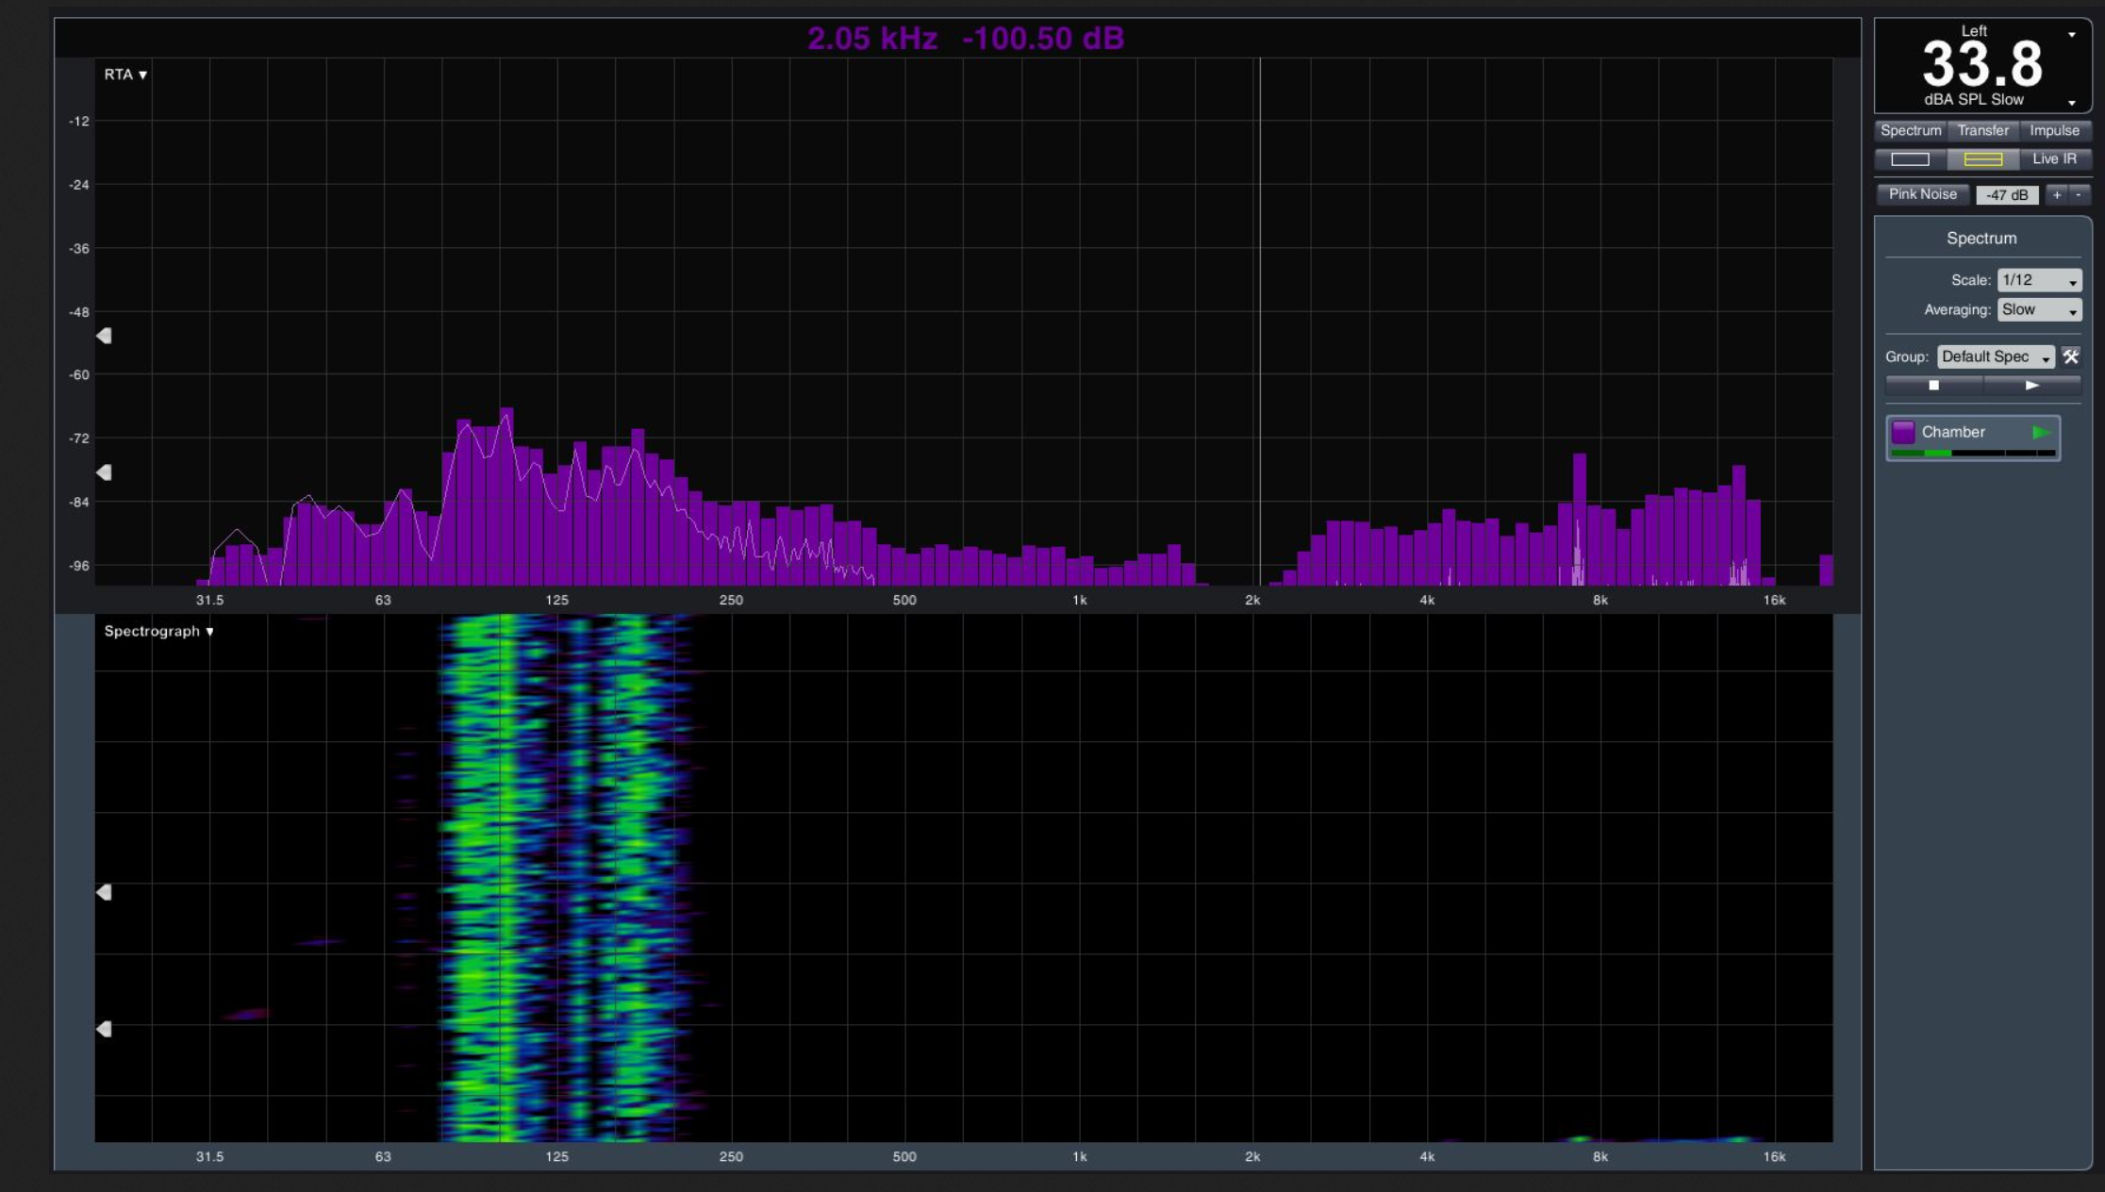Start all measurements with group play button
Image resolution: width=2105 pixels, height=1192 pixels.
point(2032,385)
